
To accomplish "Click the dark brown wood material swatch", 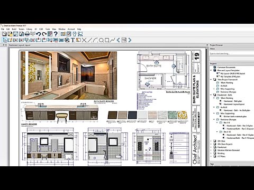I will pos(113,115).
